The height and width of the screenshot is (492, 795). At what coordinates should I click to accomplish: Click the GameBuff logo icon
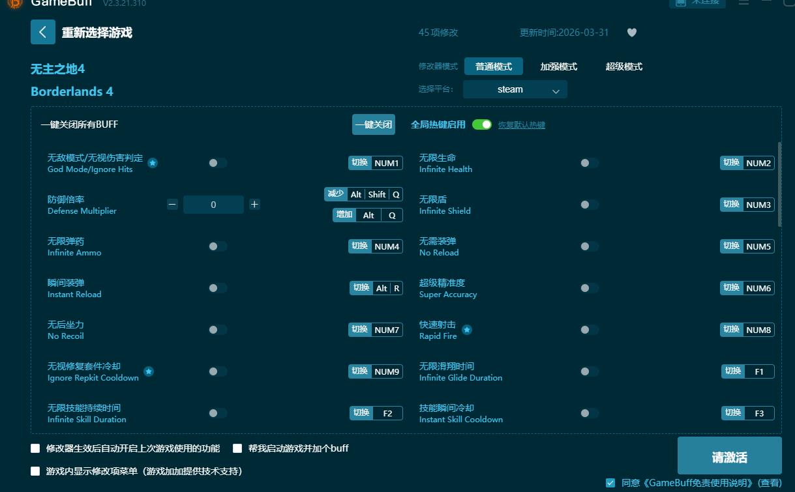pyautogui.click(x=14, y=3)
